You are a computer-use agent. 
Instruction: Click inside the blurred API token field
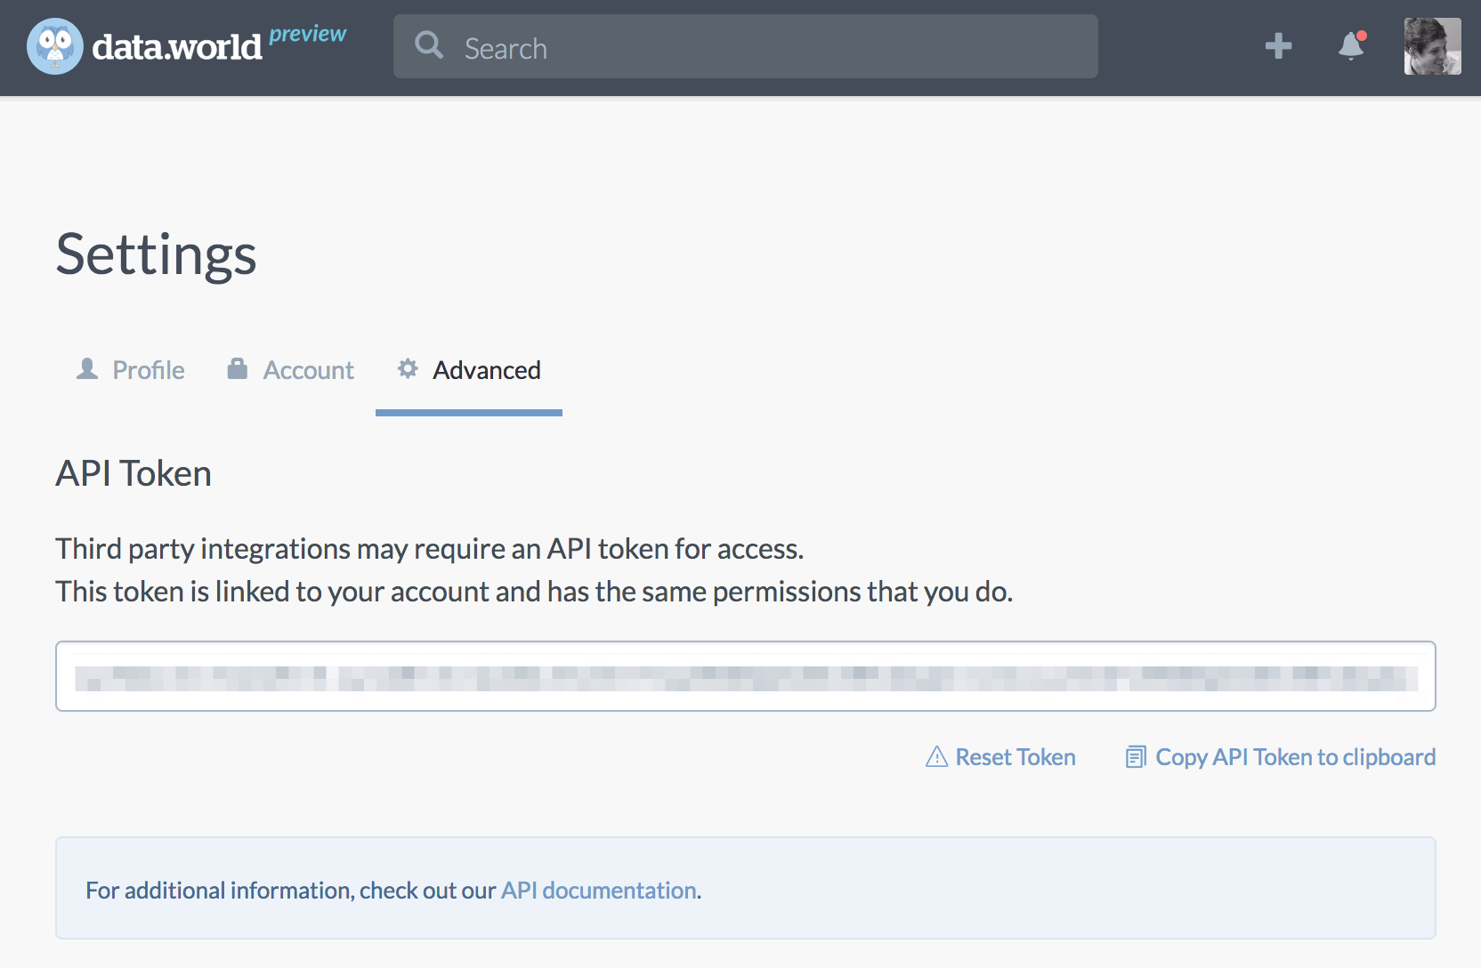pos(745,677)
